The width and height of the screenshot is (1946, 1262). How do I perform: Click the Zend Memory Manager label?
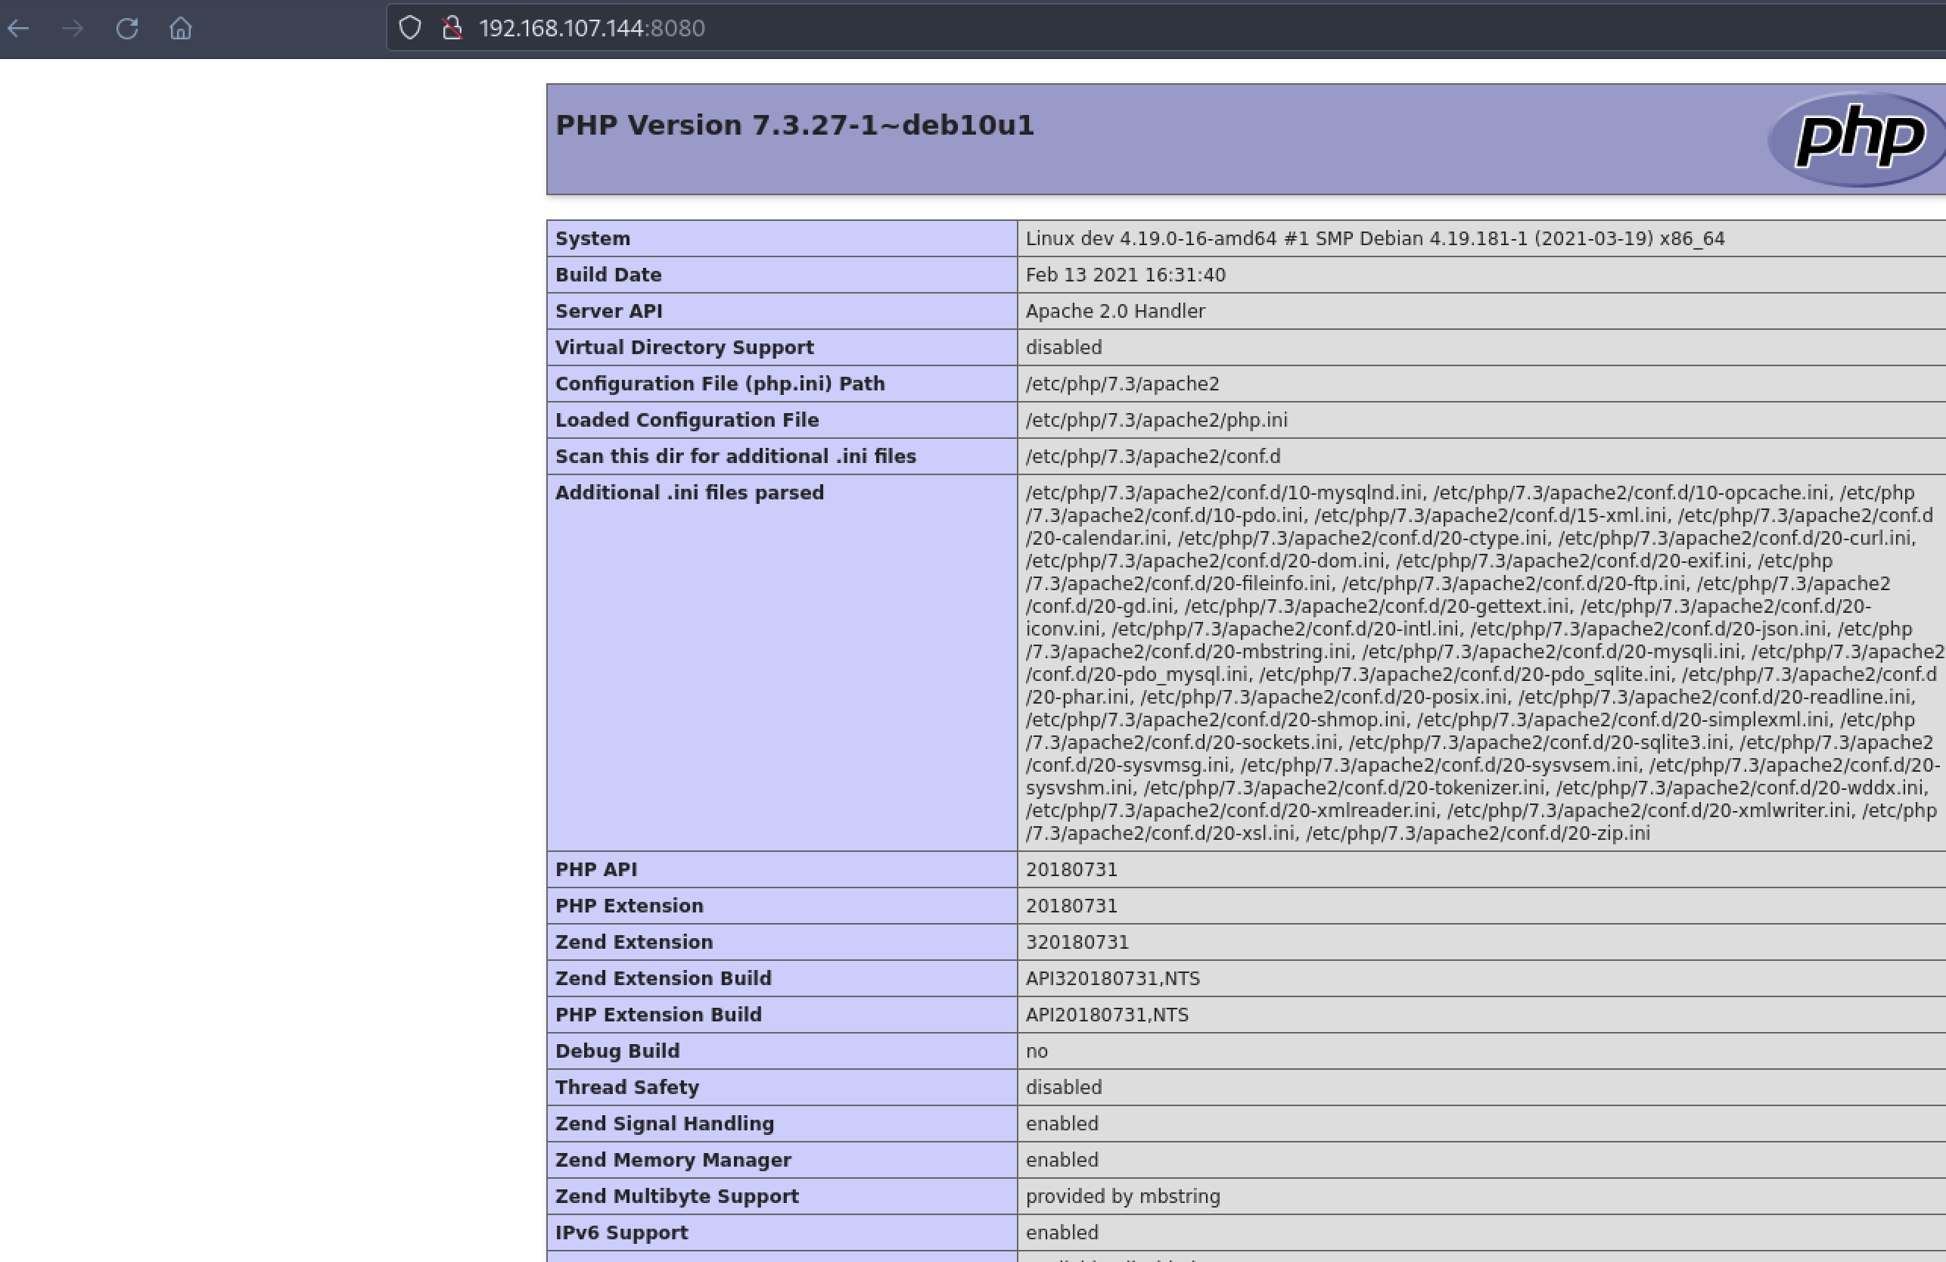tap(673, 1161)
